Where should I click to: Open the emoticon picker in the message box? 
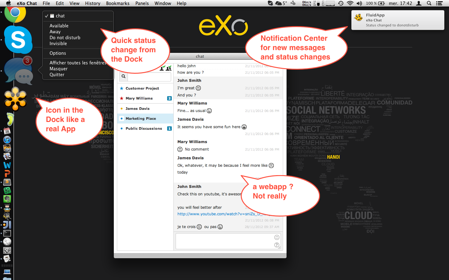(277, 237)
